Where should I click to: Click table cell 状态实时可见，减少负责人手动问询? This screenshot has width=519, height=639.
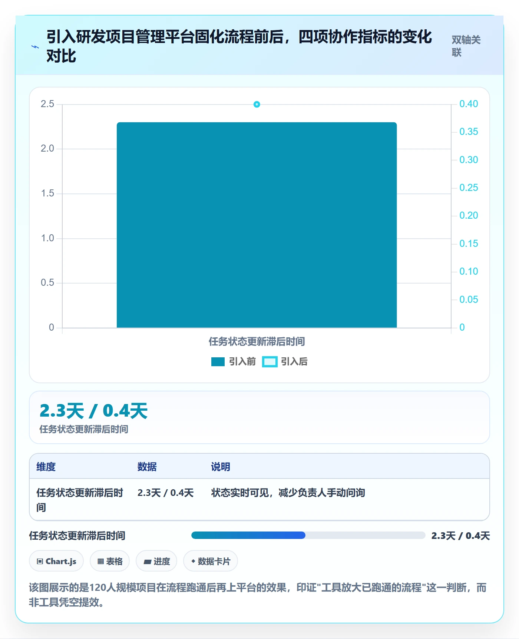point(288,493)
